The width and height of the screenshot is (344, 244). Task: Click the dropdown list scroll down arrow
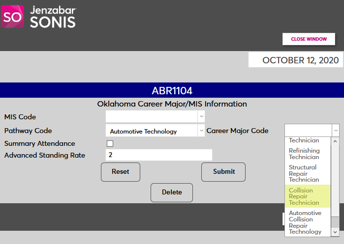coord(335,232)
